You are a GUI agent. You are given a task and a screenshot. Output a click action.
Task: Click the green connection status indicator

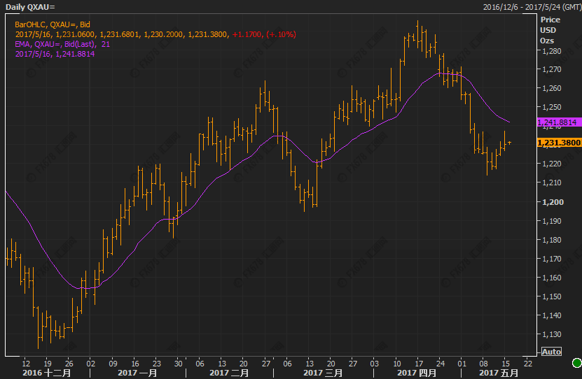pos(576,363)
